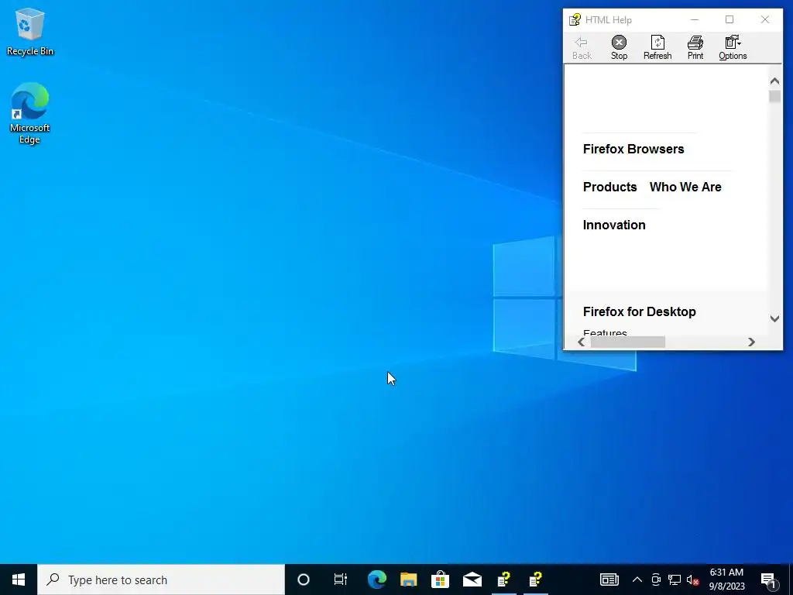Select the Recycle Bin desktop icon
This screenshot has width=793, height=595.
(30, 33)
